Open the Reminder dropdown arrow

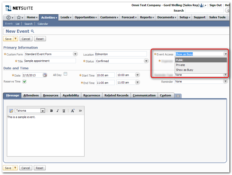225,81
